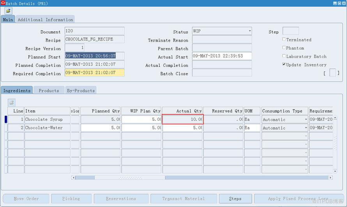Click the Oracle logo icon in title bar
This screenshot has height=207, width=347.
3,3
